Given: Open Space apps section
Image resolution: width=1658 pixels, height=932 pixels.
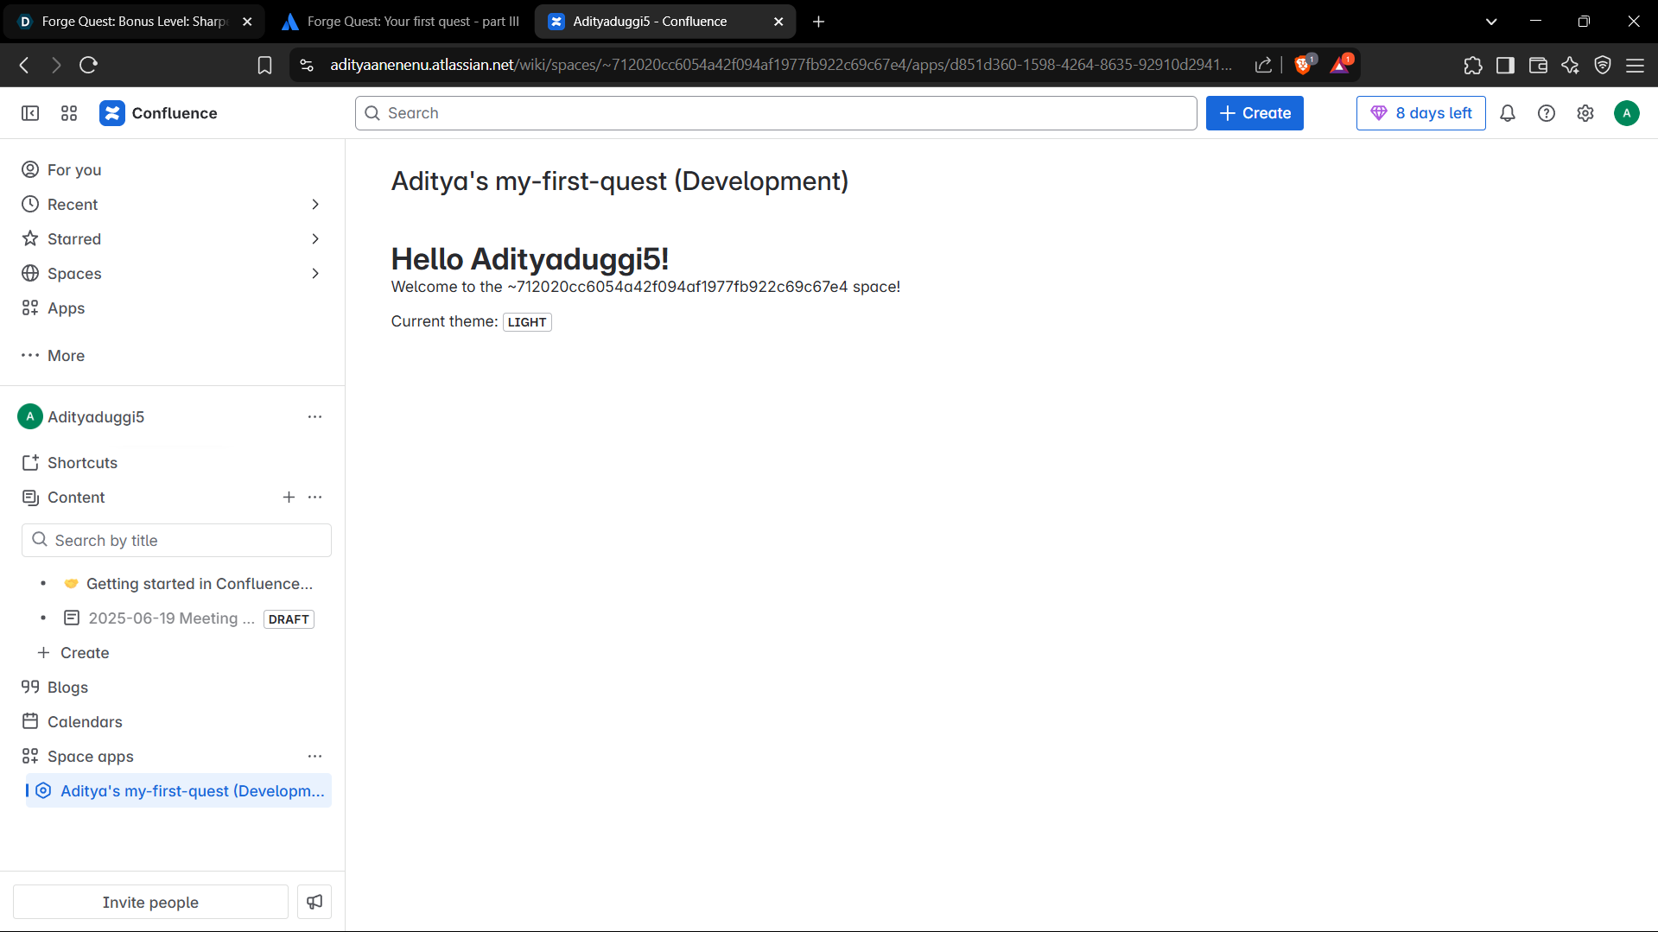Looking at the screenshot, I should point(90,756).
